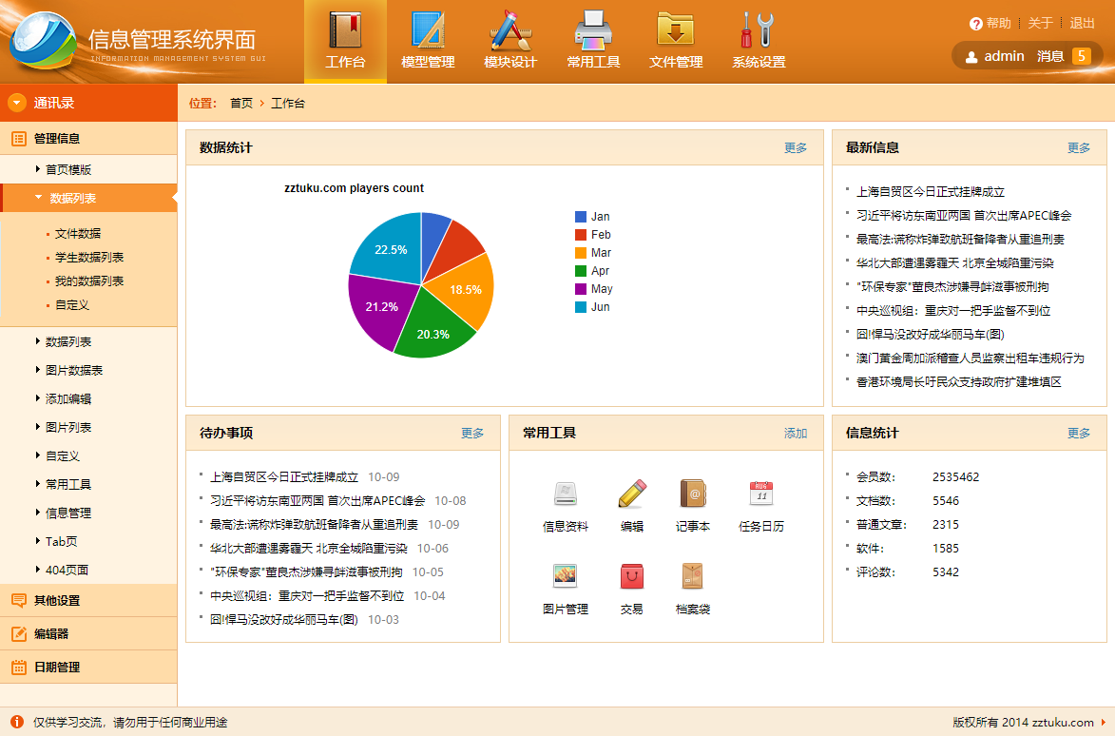This screenshot has width=1115, height=736.
Task: Expand the 图片数据表 tree item
Action: 38,370
